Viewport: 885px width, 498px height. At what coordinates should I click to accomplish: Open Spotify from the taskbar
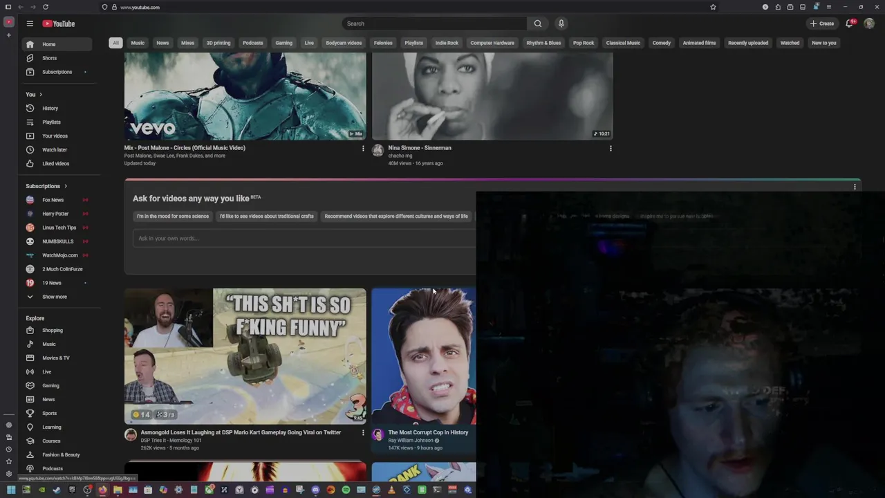pos(346,490)
